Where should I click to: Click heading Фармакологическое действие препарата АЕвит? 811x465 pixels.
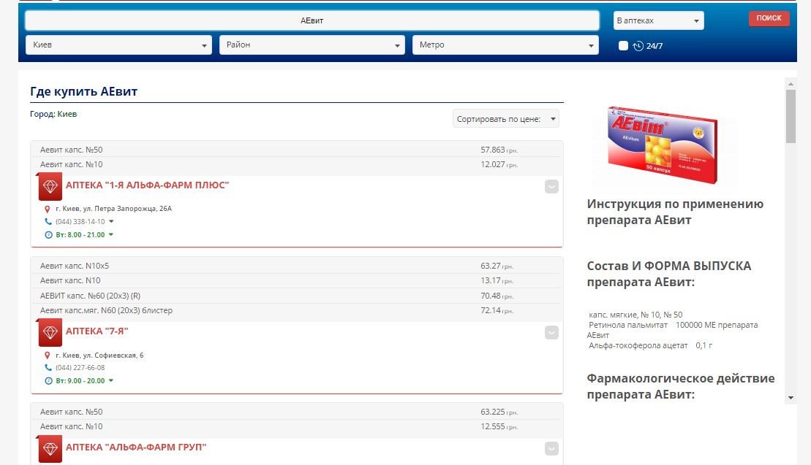(x=681, y=386)
